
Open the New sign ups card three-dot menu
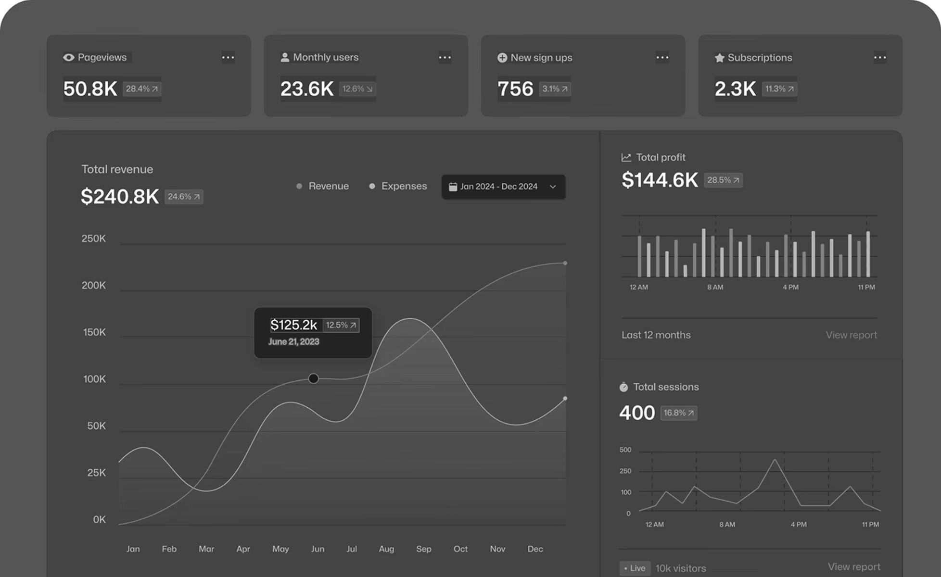(x=662, y=58)
